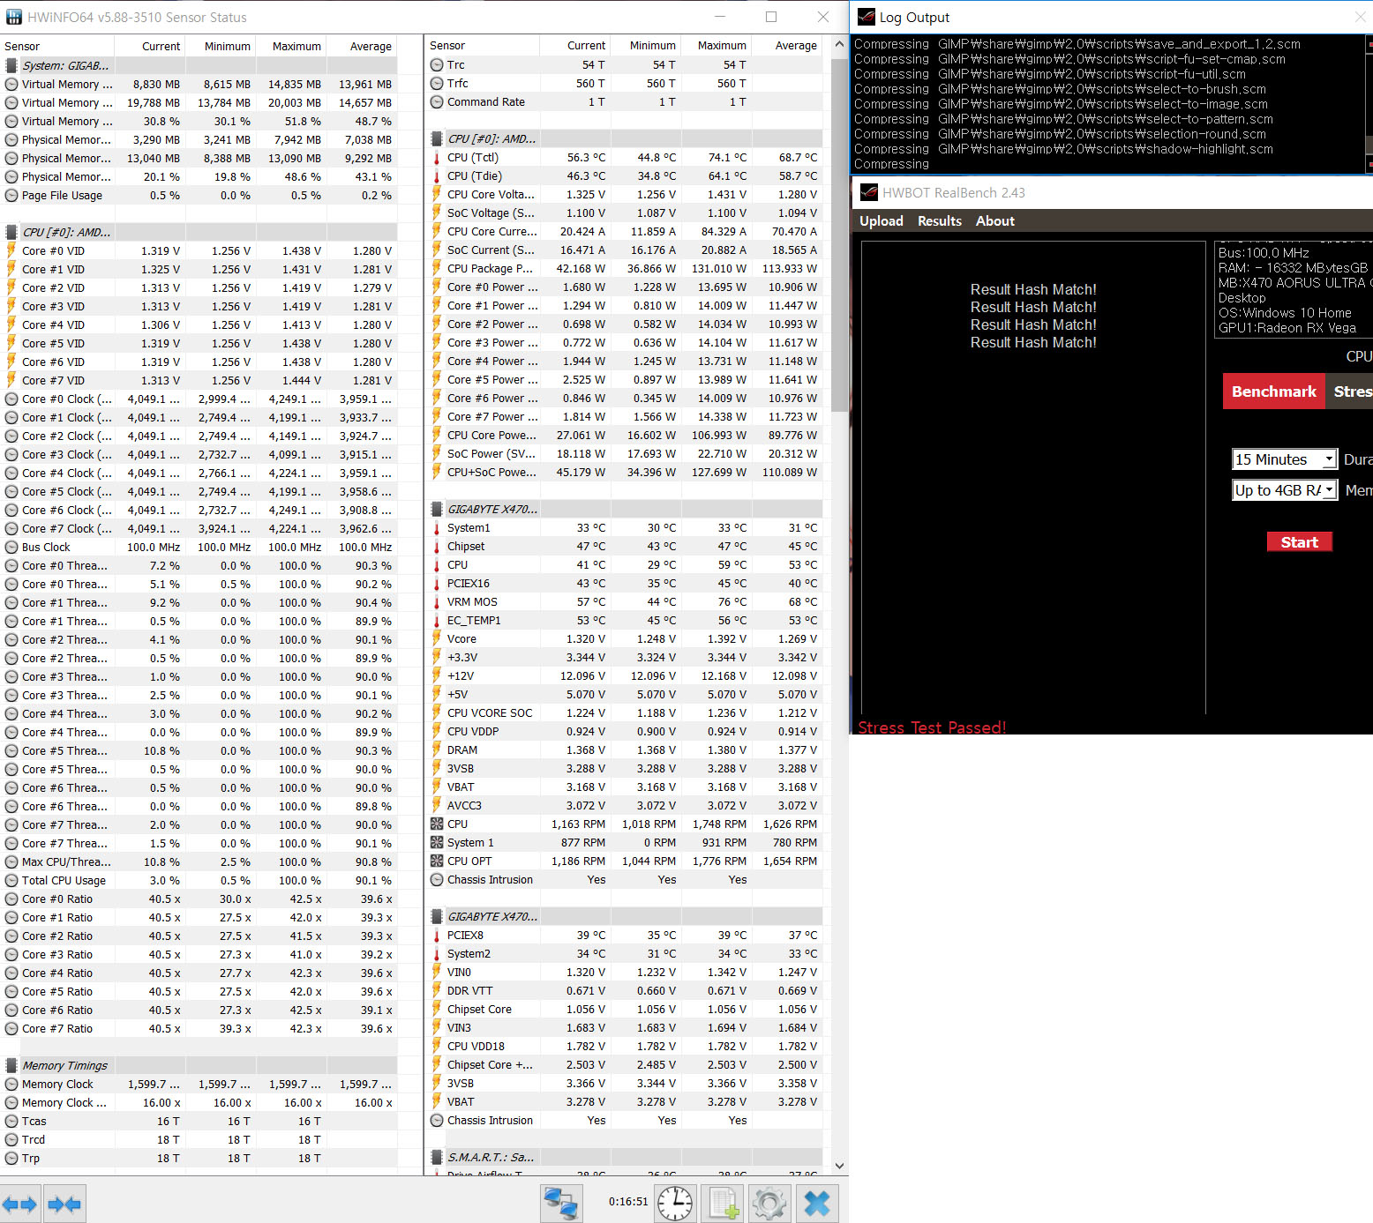
Task: Select the +12V voltage row
Action: pyautogui.click(x=625, y=675)
